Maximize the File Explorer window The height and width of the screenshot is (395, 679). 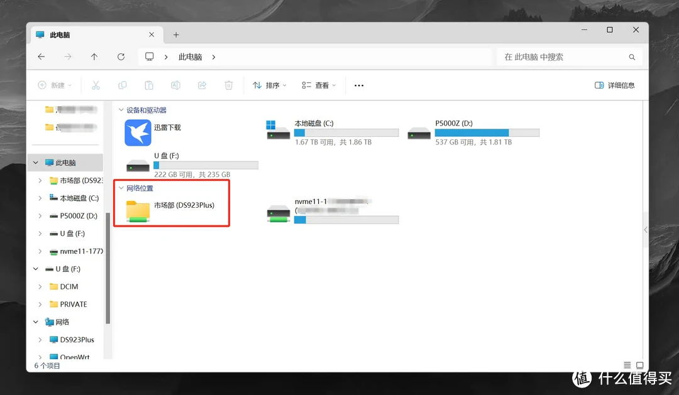[x=610, y=30]
